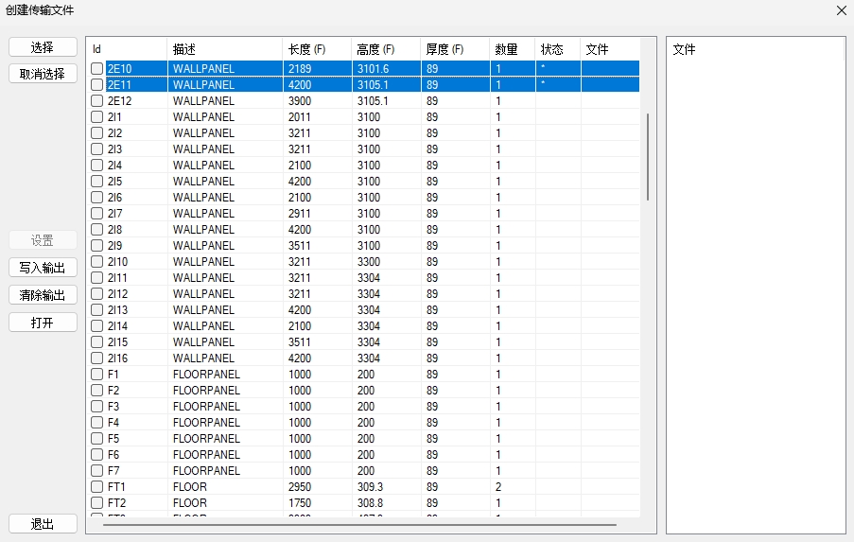The height and width of the screenshot is (542, 854).
Task: Close the 创建传输文件 dialog
Action: (x=842, y=10)
